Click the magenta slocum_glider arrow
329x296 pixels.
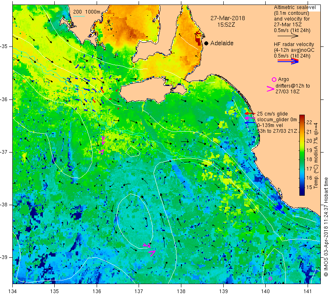pos(250,118)
